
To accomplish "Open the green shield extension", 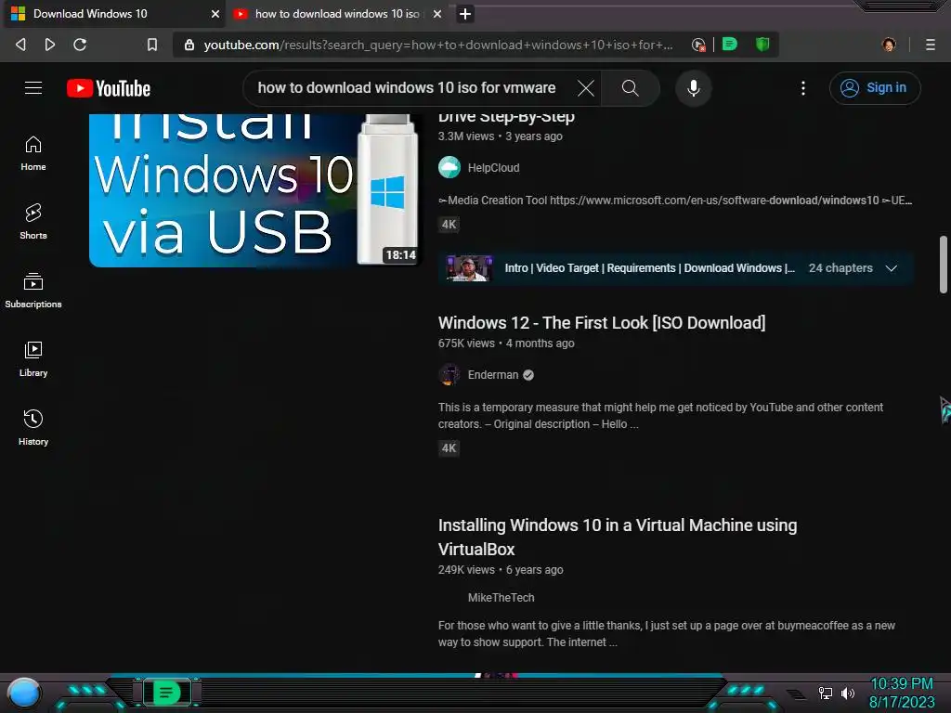I will 762,45.
